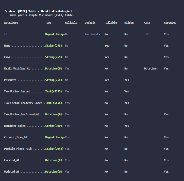Click the 'Profile_Photo_Path' attribute name
This screenshot has width=184, height=181.
[x=18, y=149]
